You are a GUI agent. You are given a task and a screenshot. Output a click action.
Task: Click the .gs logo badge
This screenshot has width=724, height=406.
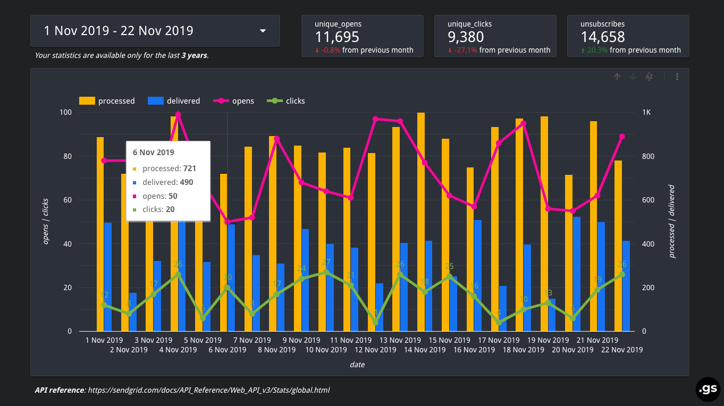[x=708, y=390]
